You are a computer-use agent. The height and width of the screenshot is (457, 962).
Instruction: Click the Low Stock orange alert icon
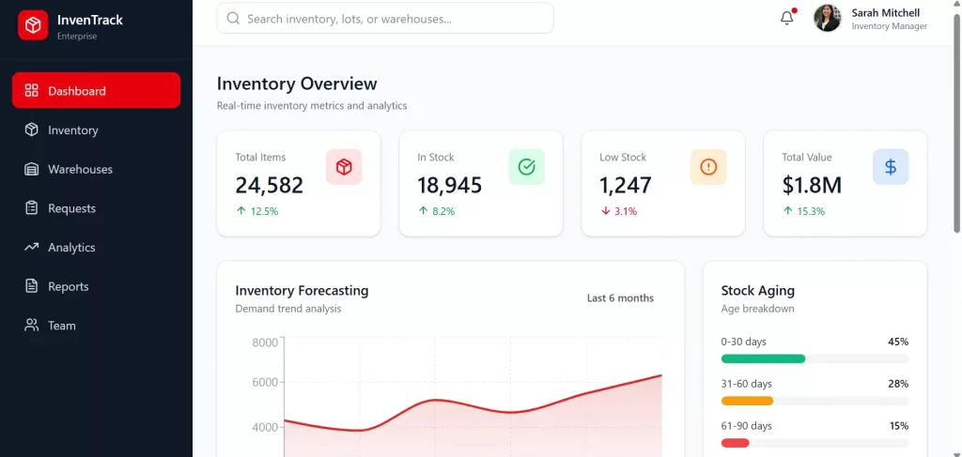[x=708, y=167]
